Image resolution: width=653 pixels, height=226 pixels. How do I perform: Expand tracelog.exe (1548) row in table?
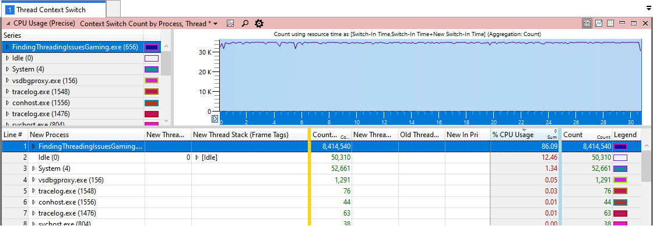[x=33, y=191]
